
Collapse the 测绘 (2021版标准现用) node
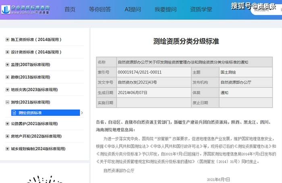(x=7, y=103)
